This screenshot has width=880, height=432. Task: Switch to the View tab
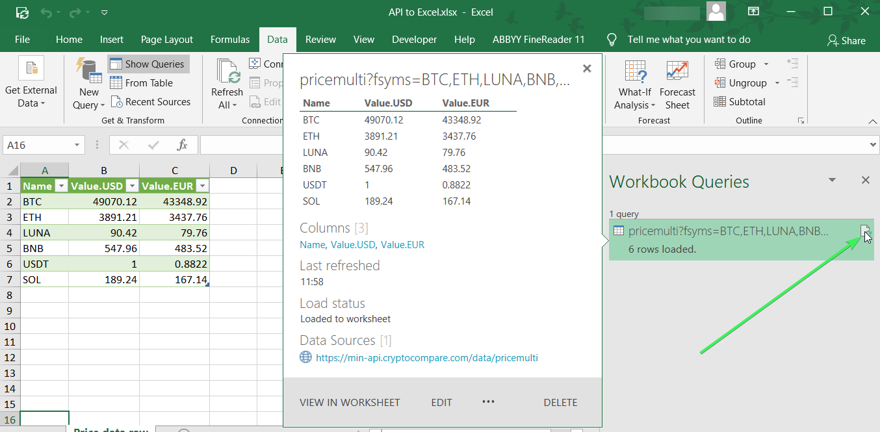tap(364, 40)
